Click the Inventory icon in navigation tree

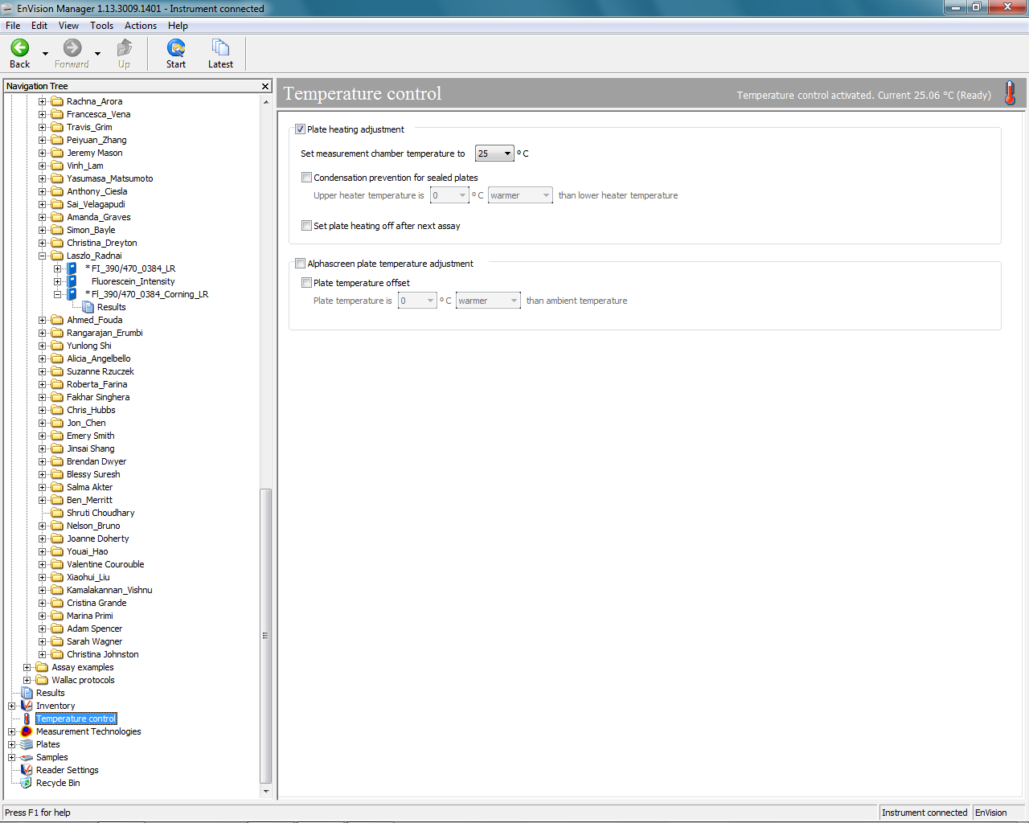(27, 706)
